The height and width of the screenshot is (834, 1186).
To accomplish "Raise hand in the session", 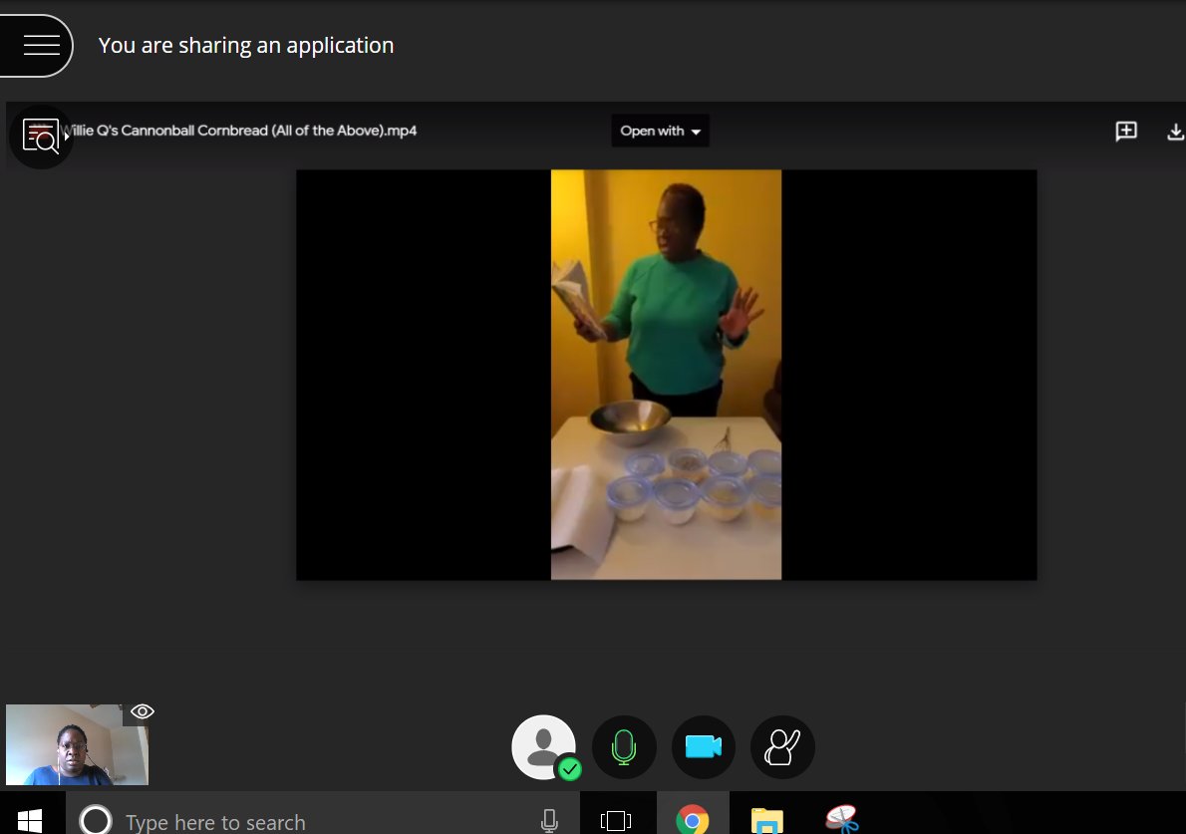I will 782,747.
